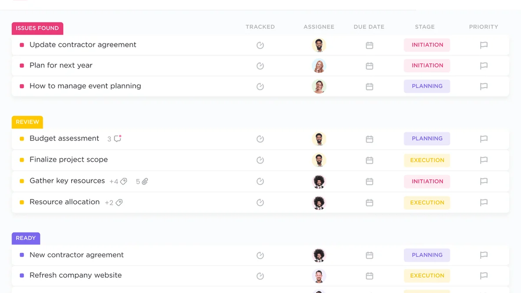Change Initiation stage of Update contractor agreement
Screen dimensions: 521x293
tap(427, 45)
